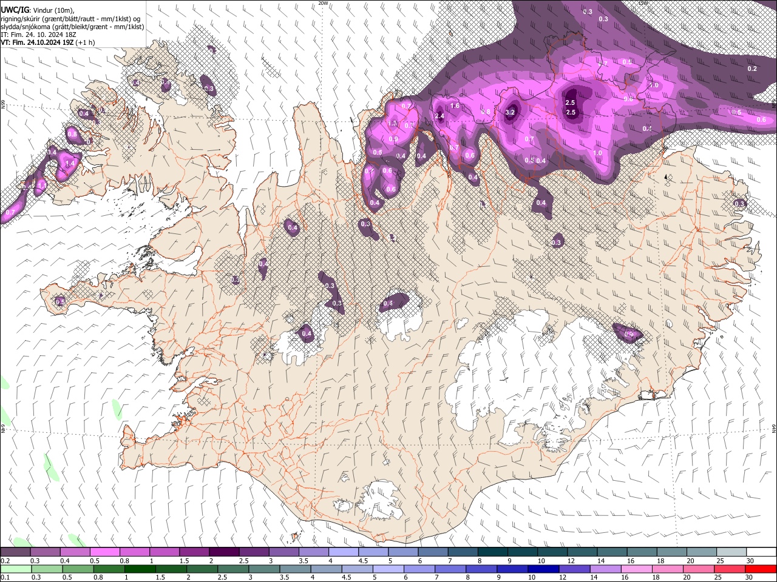Click the 0.1 label under the rain row
The height and width of the screenshot is (582, 777).
(x=4, y=578)
